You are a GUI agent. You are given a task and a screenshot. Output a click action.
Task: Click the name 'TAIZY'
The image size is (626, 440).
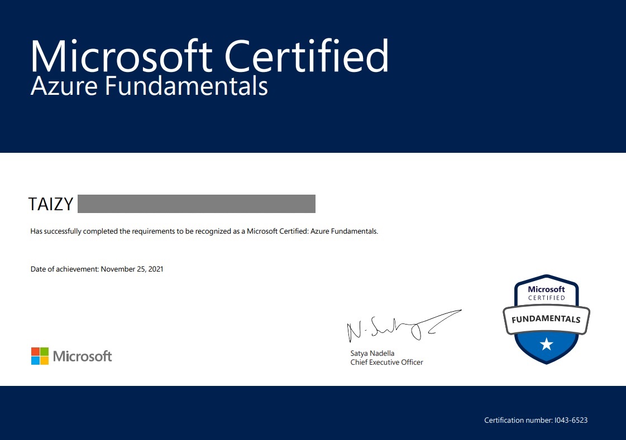point(51,204)
